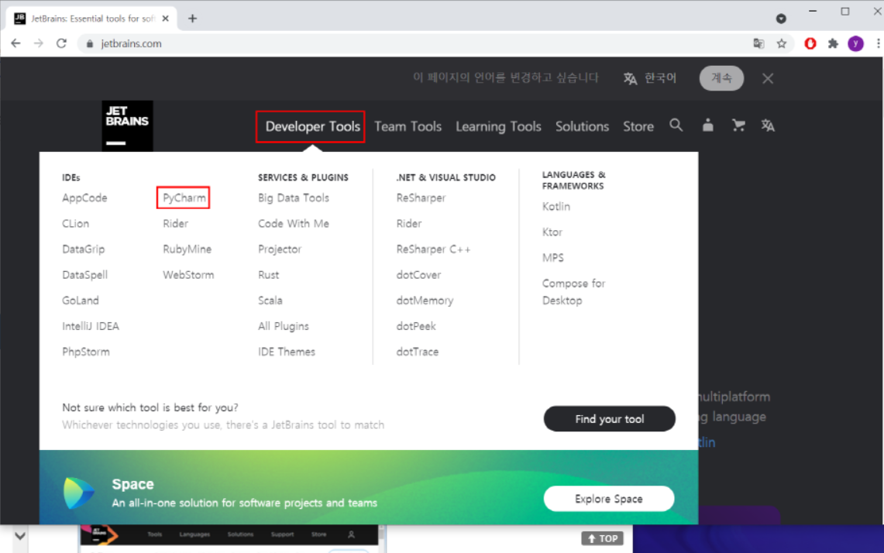Click the down chevron at bottom left
Screen dimensions: 884x553
(x=19, y=536)
